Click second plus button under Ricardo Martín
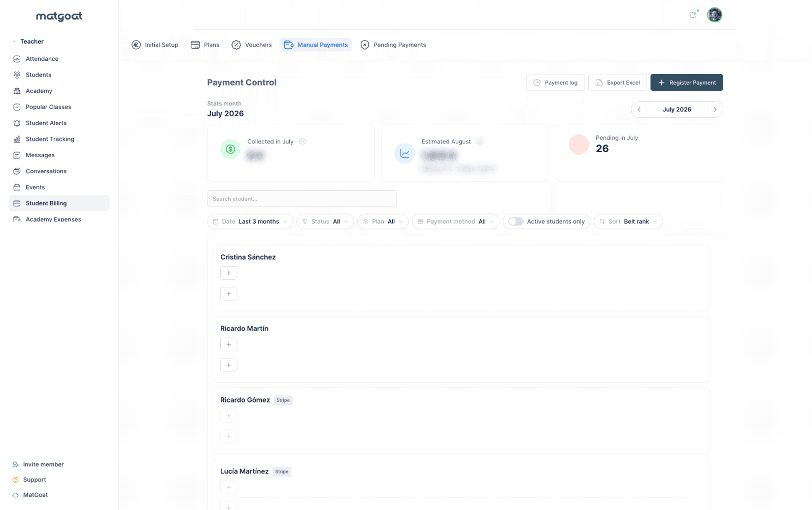The image size is (812, 510). pyautogui.click(x=229, y=366)
